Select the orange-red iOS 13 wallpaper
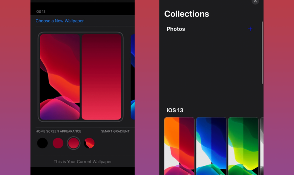This screenshot has width=294, height=175. pos(179,146)
